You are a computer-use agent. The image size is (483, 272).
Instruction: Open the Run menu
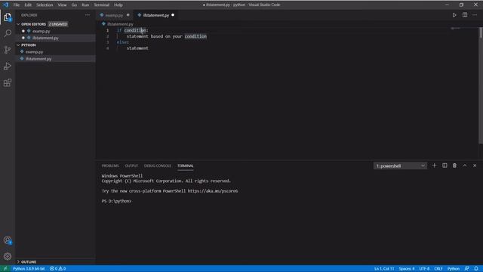pyautogui.click(x=85, y=5)
